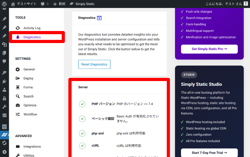Click the Reset Diagnostics button
The image size is (250, 157).
click(x=94, y=64)
